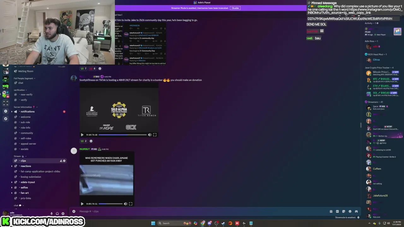Expand the fan-art channel threads arrow
The width and height of the screenshot is (404, 227).
(x=12, y=193)
